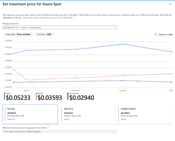Click the December point on Canada Central line
Viewport: 175px width, 141px height.
[x=123, y=80]
